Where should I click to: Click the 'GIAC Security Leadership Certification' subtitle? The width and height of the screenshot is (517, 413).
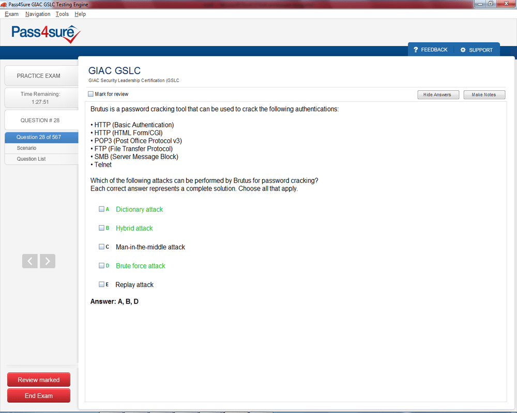[x=134, y=81]
